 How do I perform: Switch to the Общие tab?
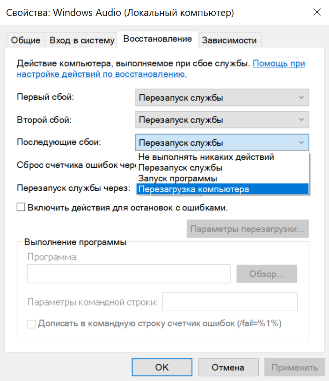coord(26,40)
